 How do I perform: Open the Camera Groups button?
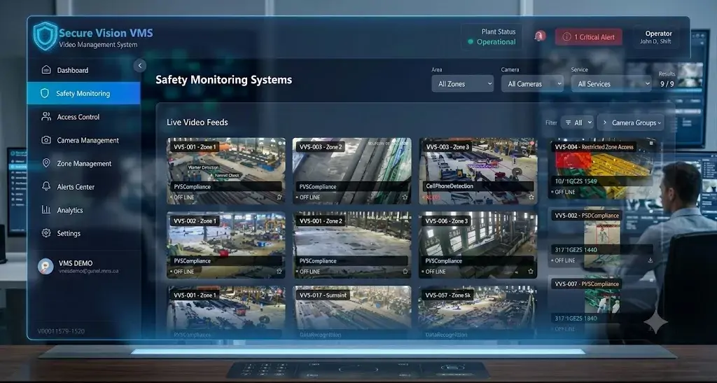click(631, 123)
